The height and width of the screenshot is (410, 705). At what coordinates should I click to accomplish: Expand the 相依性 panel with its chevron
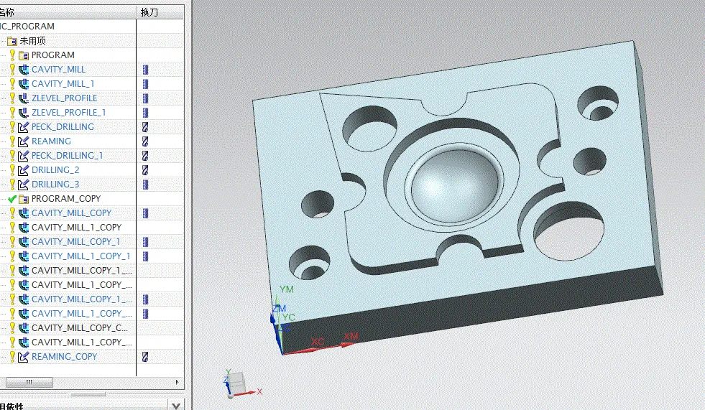(x=176, y=406)
